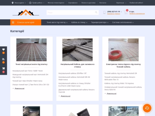Open 'Німецький нагрівальний мат Hemstedt DH'
155x116 pixels.
[x=30, y=76]
